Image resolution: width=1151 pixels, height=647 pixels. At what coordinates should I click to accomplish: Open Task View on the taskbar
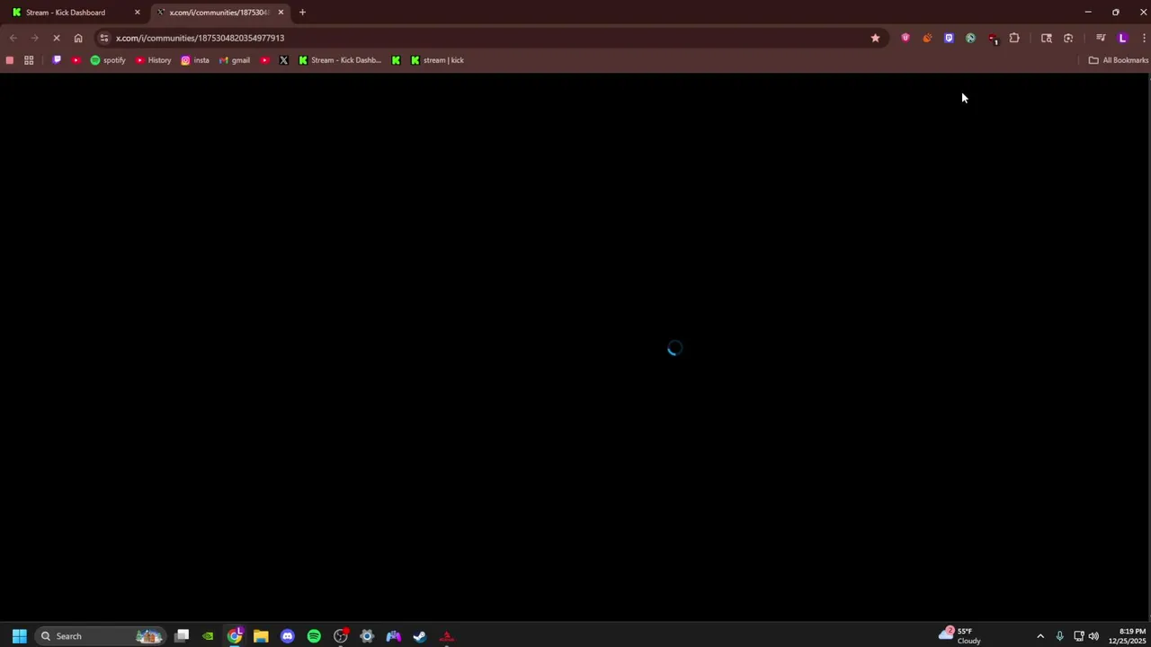pos(182,636)
